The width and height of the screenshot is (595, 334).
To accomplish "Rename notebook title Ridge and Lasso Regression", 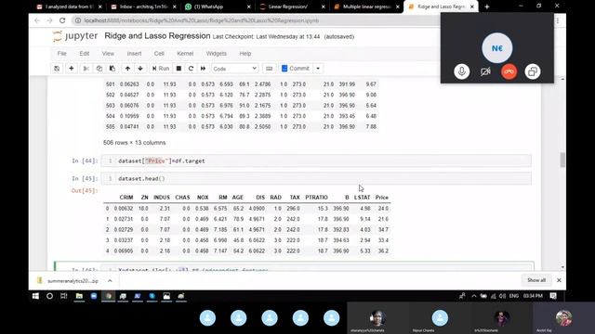I will click(157, 36).
